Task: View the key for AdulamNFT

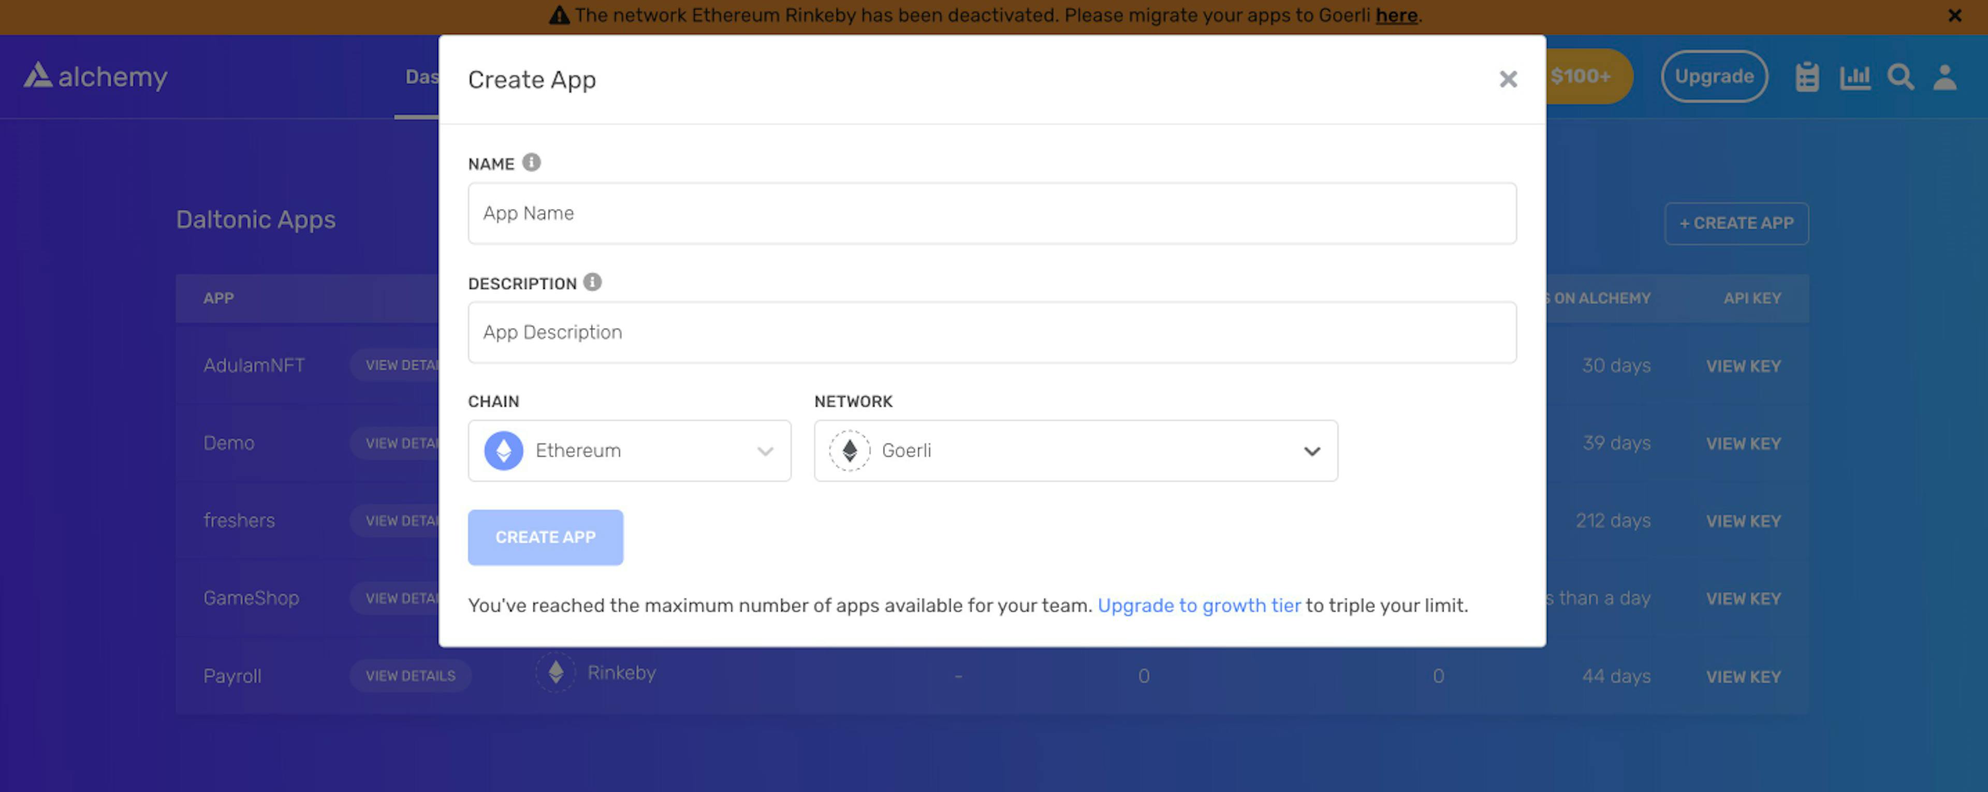Action: [x=1743, y=366]
